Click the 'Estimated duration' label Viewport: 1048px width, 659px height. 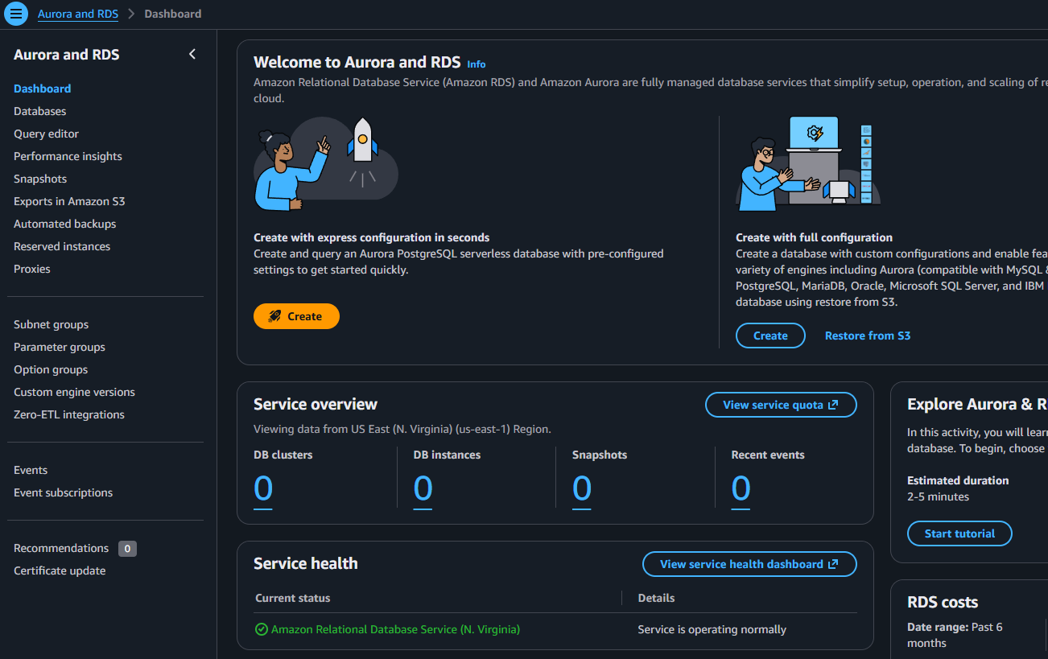[x=958, y=480]
